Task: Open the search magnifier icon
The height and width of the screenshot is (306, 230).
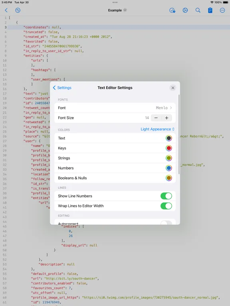Action: (198, 10)
